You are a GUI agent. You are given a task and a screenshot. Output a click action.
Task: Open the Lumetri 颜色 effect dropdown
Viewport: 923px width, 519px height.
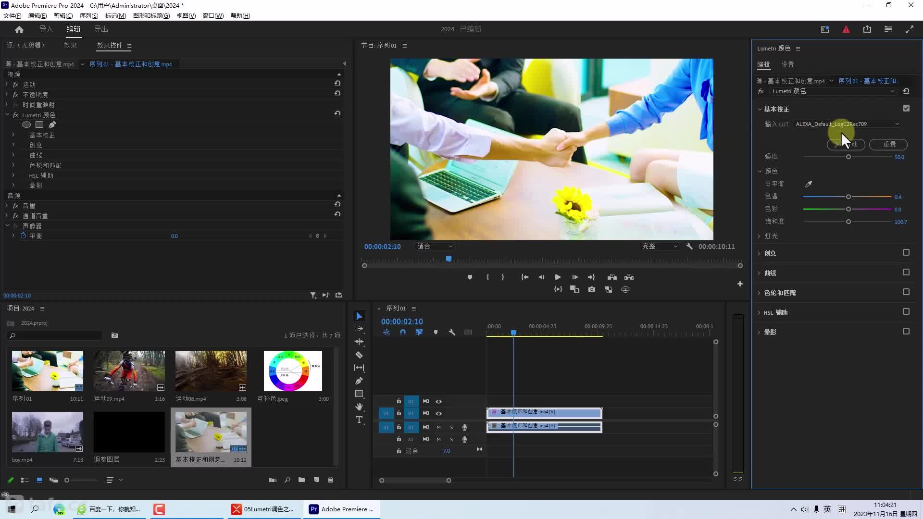(833, 91)
